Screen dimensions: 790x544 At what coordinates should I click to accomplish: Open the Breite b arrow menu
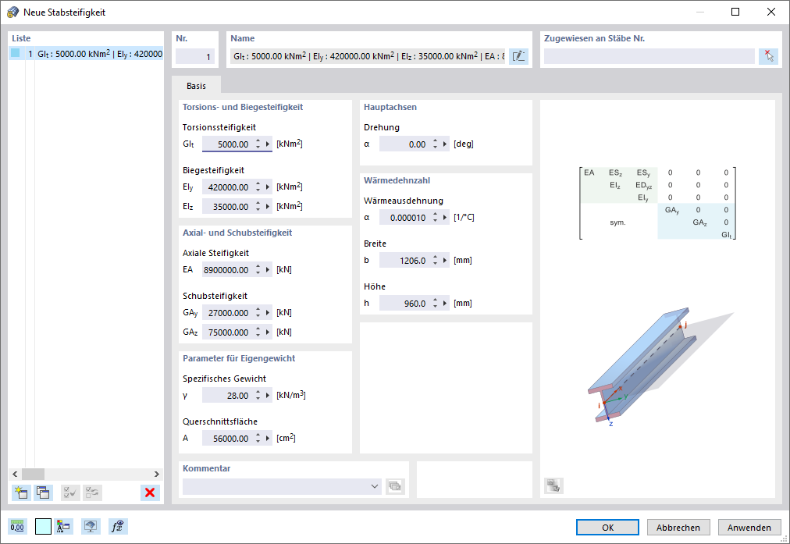[445, 261]
